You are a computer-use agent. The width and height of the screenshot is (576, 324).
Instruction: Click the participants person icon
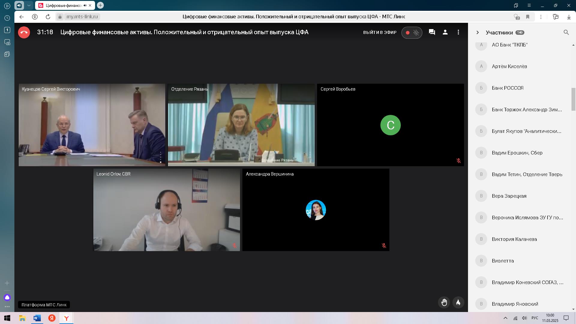[x=445, y=32]
